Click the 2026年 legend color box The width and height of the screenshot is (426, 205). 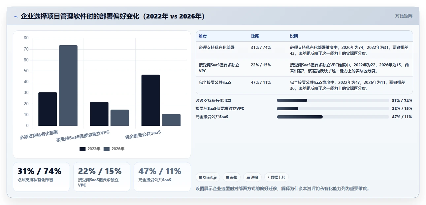[x=107, y=149]
